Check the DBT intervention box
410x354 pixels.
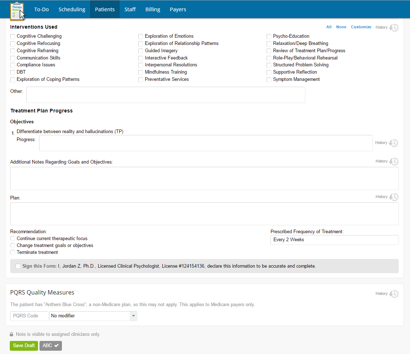[13, 73]
